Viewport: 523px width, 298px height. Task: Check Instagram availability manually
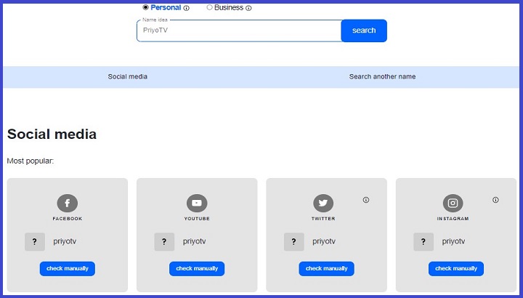pos(455,268)
